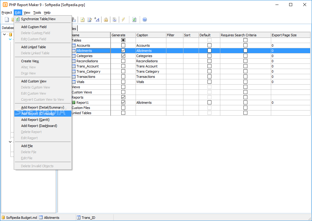
Task: Click the Caption column header
Action: tap(151, 35)
